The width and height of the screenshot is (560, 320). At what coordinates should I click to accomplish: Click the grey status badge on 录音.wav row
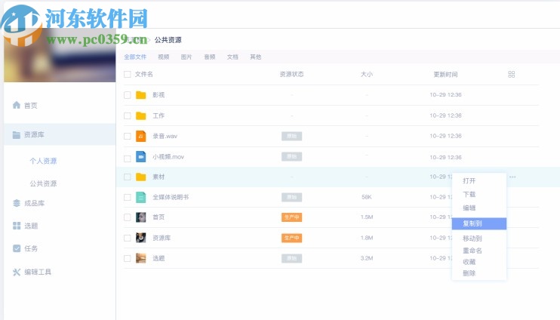(292, 136)
